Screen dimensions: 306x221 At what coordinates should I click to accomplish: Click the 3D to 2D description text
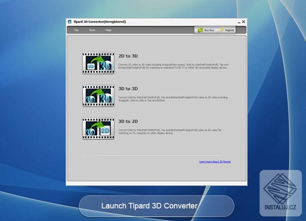pos(170,131)
